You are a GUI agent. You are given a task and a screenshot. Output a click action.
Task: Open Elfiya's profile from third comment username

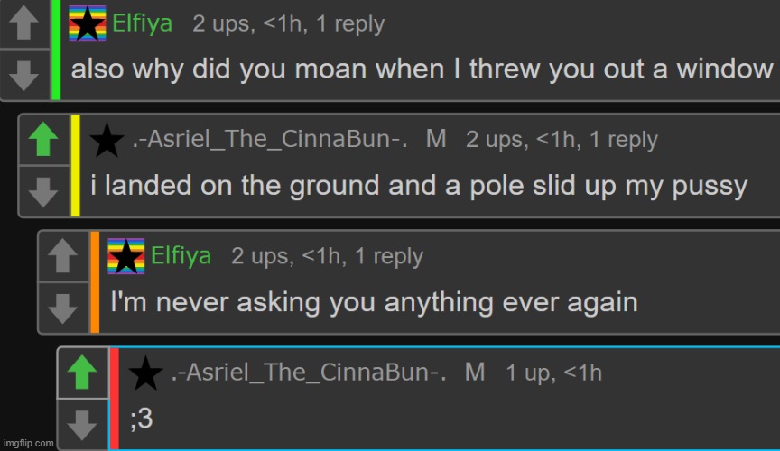point(181,256)
